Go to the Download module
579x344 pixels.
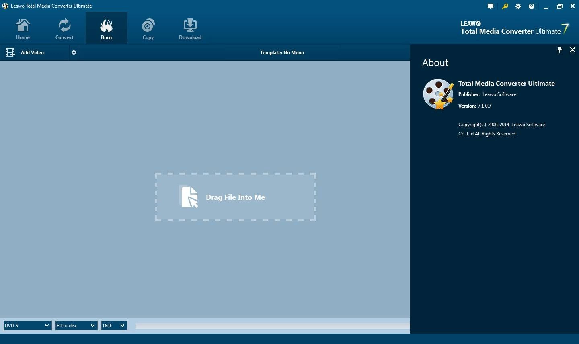click(x=190, y=29)
